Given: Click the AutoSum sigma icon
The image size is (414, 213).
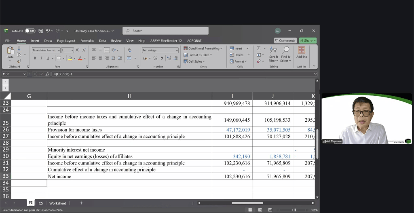Looking at the screenshot, I should [x=259, y=49].
